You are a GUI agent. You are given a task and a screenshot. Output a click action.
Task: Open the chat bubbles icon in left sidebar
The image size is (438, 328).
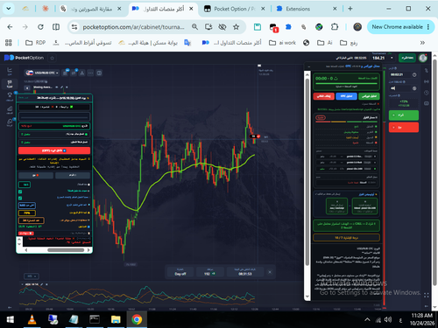coord(10,122)
